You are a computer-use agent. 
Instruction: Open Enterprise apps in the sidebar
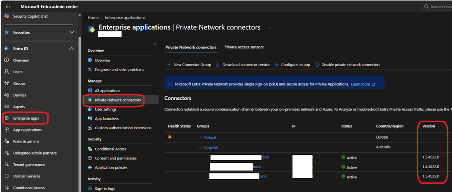click(x=26, y=118)
